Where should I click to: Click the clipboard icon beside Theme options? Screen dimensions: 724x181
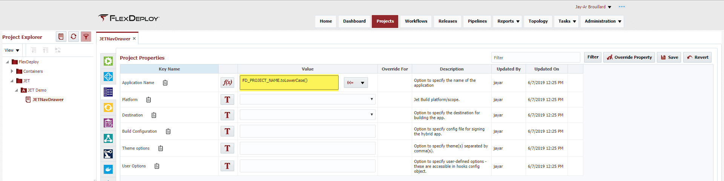[x=161, y=148]
